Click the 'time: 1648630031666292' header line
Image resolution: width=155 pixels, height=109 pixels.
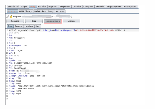[x=22, y=88]
